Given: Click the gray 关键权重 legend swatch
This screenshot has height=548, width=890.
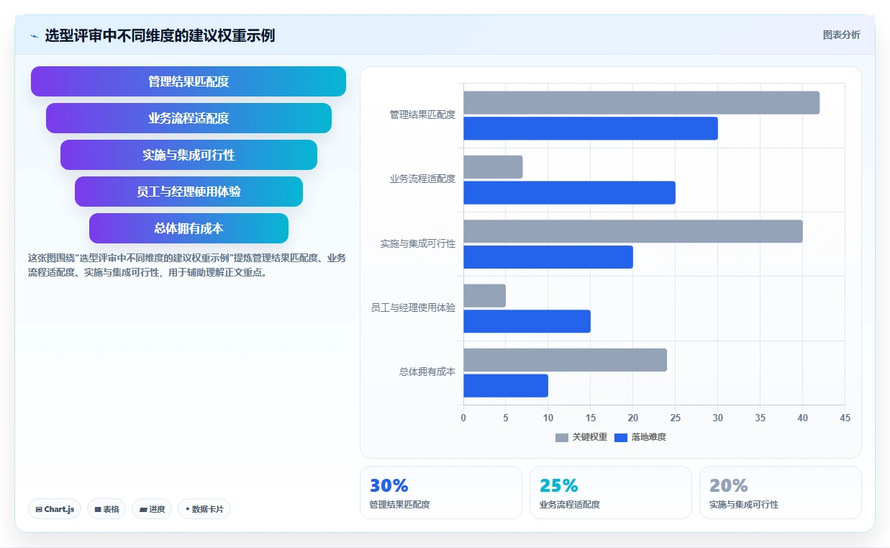Looking at the screenshot, I should click(x=562, y=438).
